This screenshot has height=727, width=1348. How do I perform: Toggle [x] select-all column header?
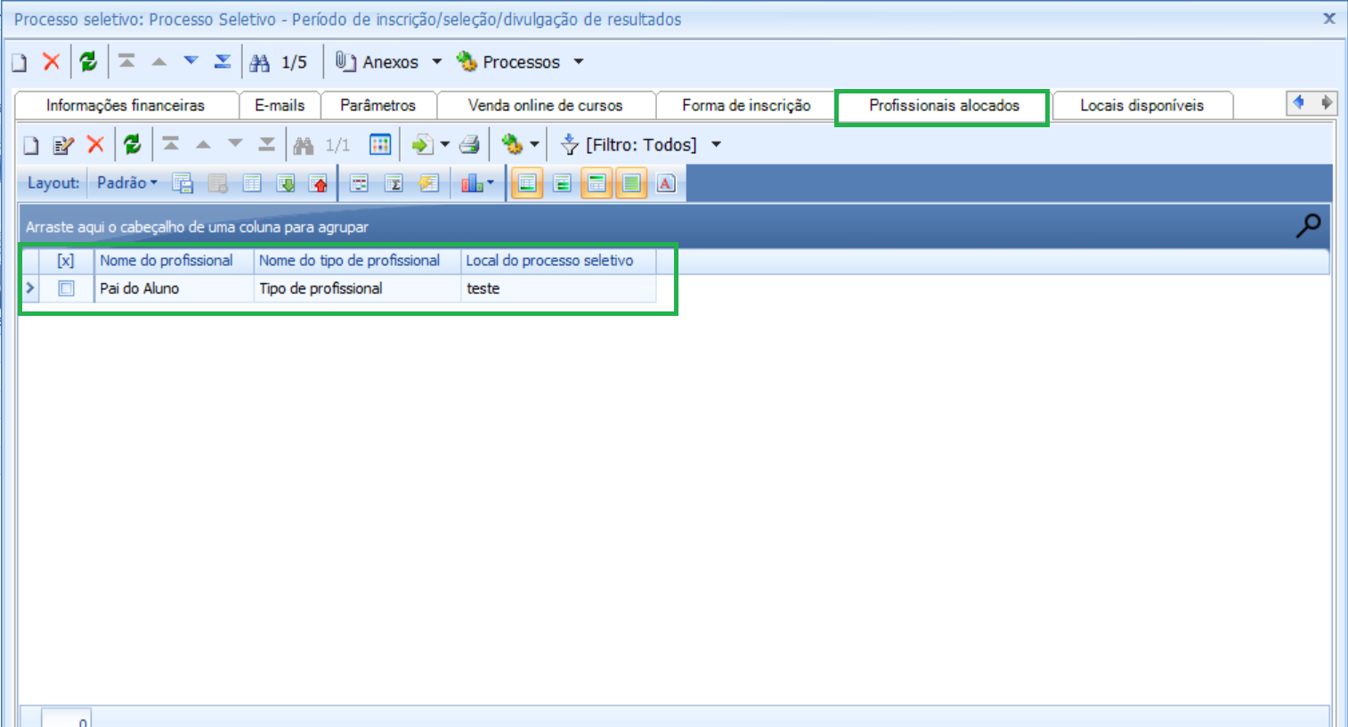[66, 261]
